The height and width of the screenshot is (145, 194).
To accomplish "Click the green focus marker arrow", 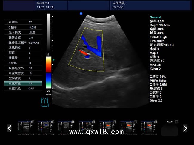I will pos(53,60).
